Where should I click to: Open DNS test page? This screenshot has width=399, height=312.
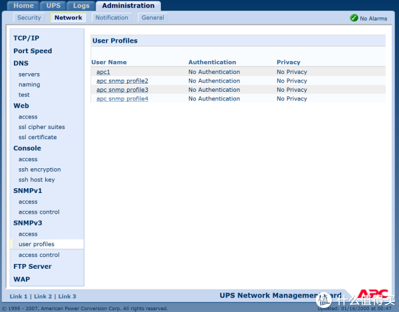click(x=24, y=94)
